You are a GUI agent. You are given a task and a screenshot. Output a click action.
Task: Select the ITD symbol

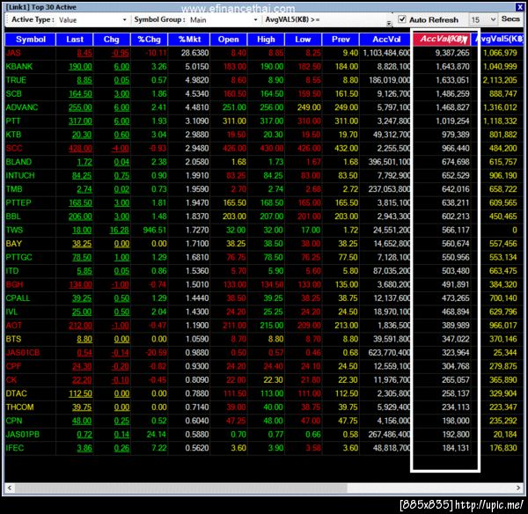[12, 271]
